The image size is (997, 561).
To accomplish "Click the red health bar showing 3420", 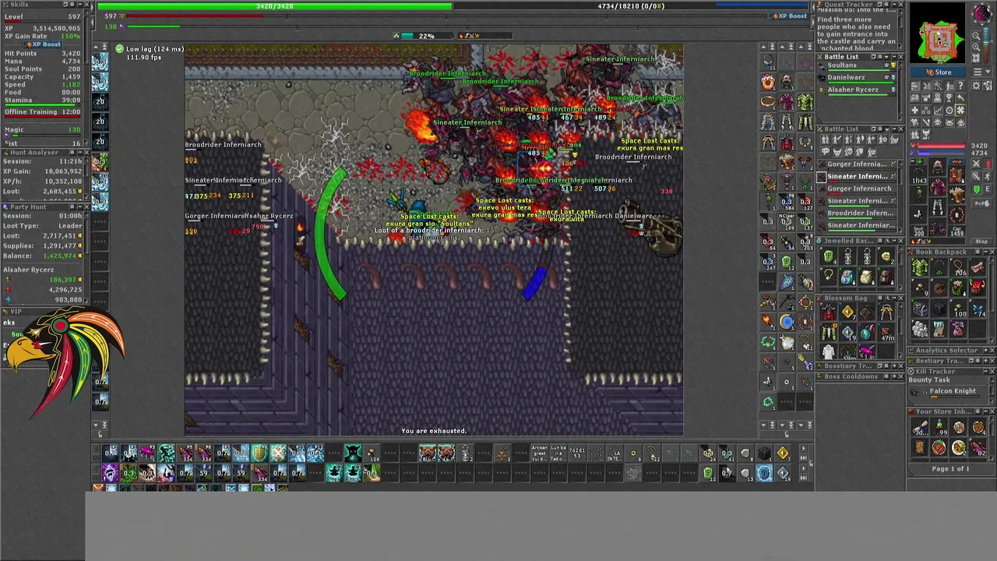I will [x=939, y=146].
